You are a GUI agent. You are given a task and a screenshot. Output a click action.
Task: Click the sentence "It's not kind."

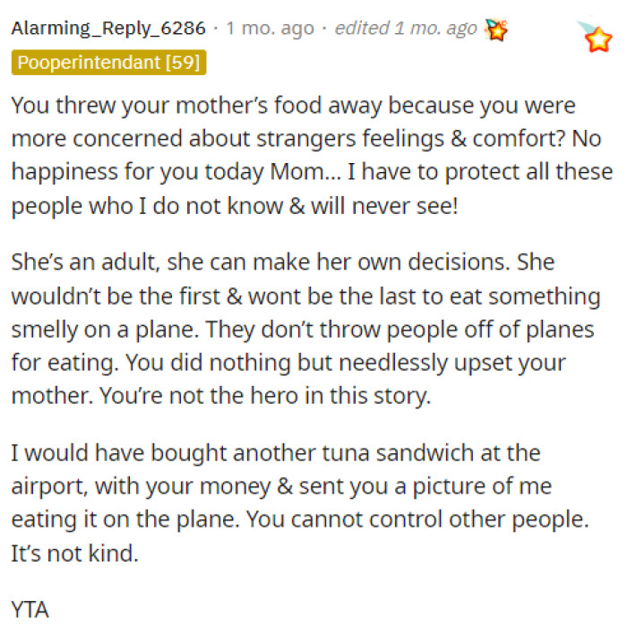pos(75,553)
